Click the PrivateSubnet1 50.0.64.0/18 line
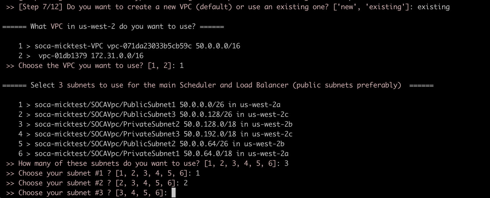Viewport: 490px width, 198px height. [161, 154]
